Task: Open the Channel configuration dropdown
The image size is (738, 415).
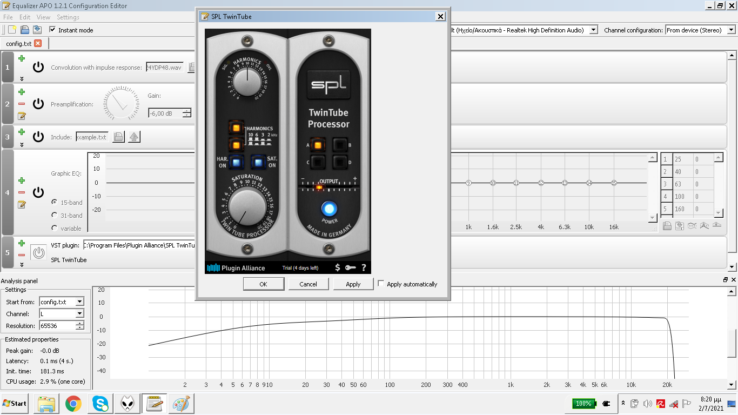Action: coord(701,30)
